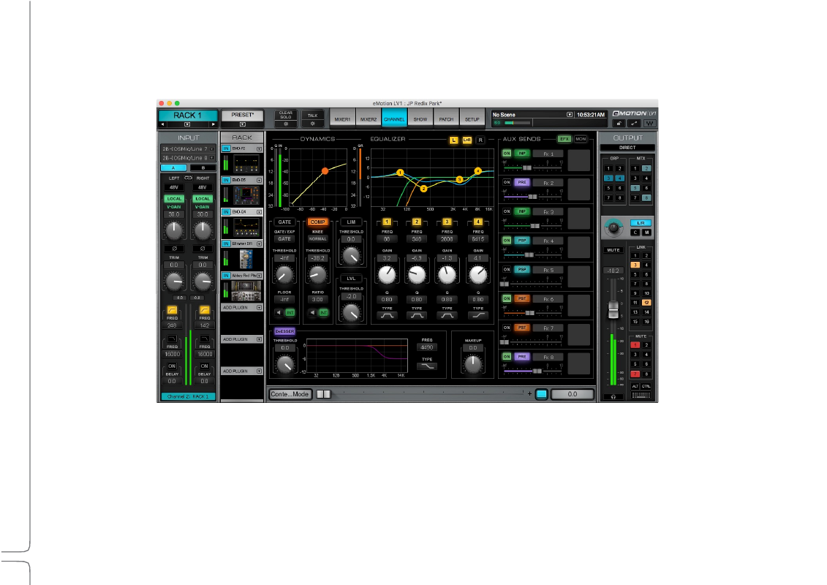
Task: Invert phase on the right input channel
Action: pyautogui.click(x=203, y=249)
